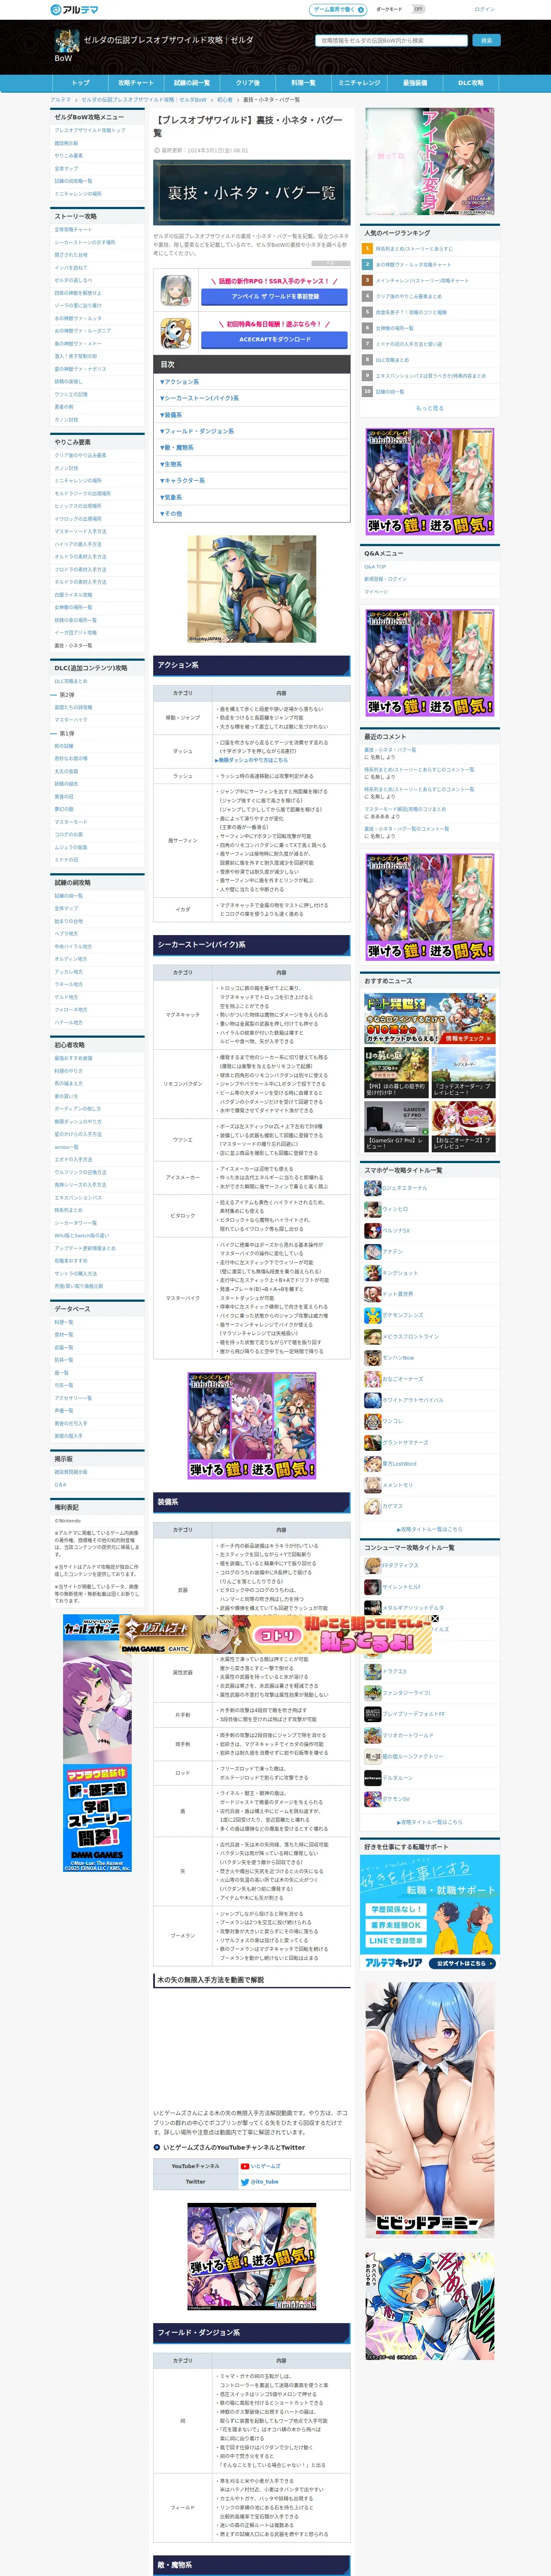Open the 最強装備 navigation tab

[415, 83]
